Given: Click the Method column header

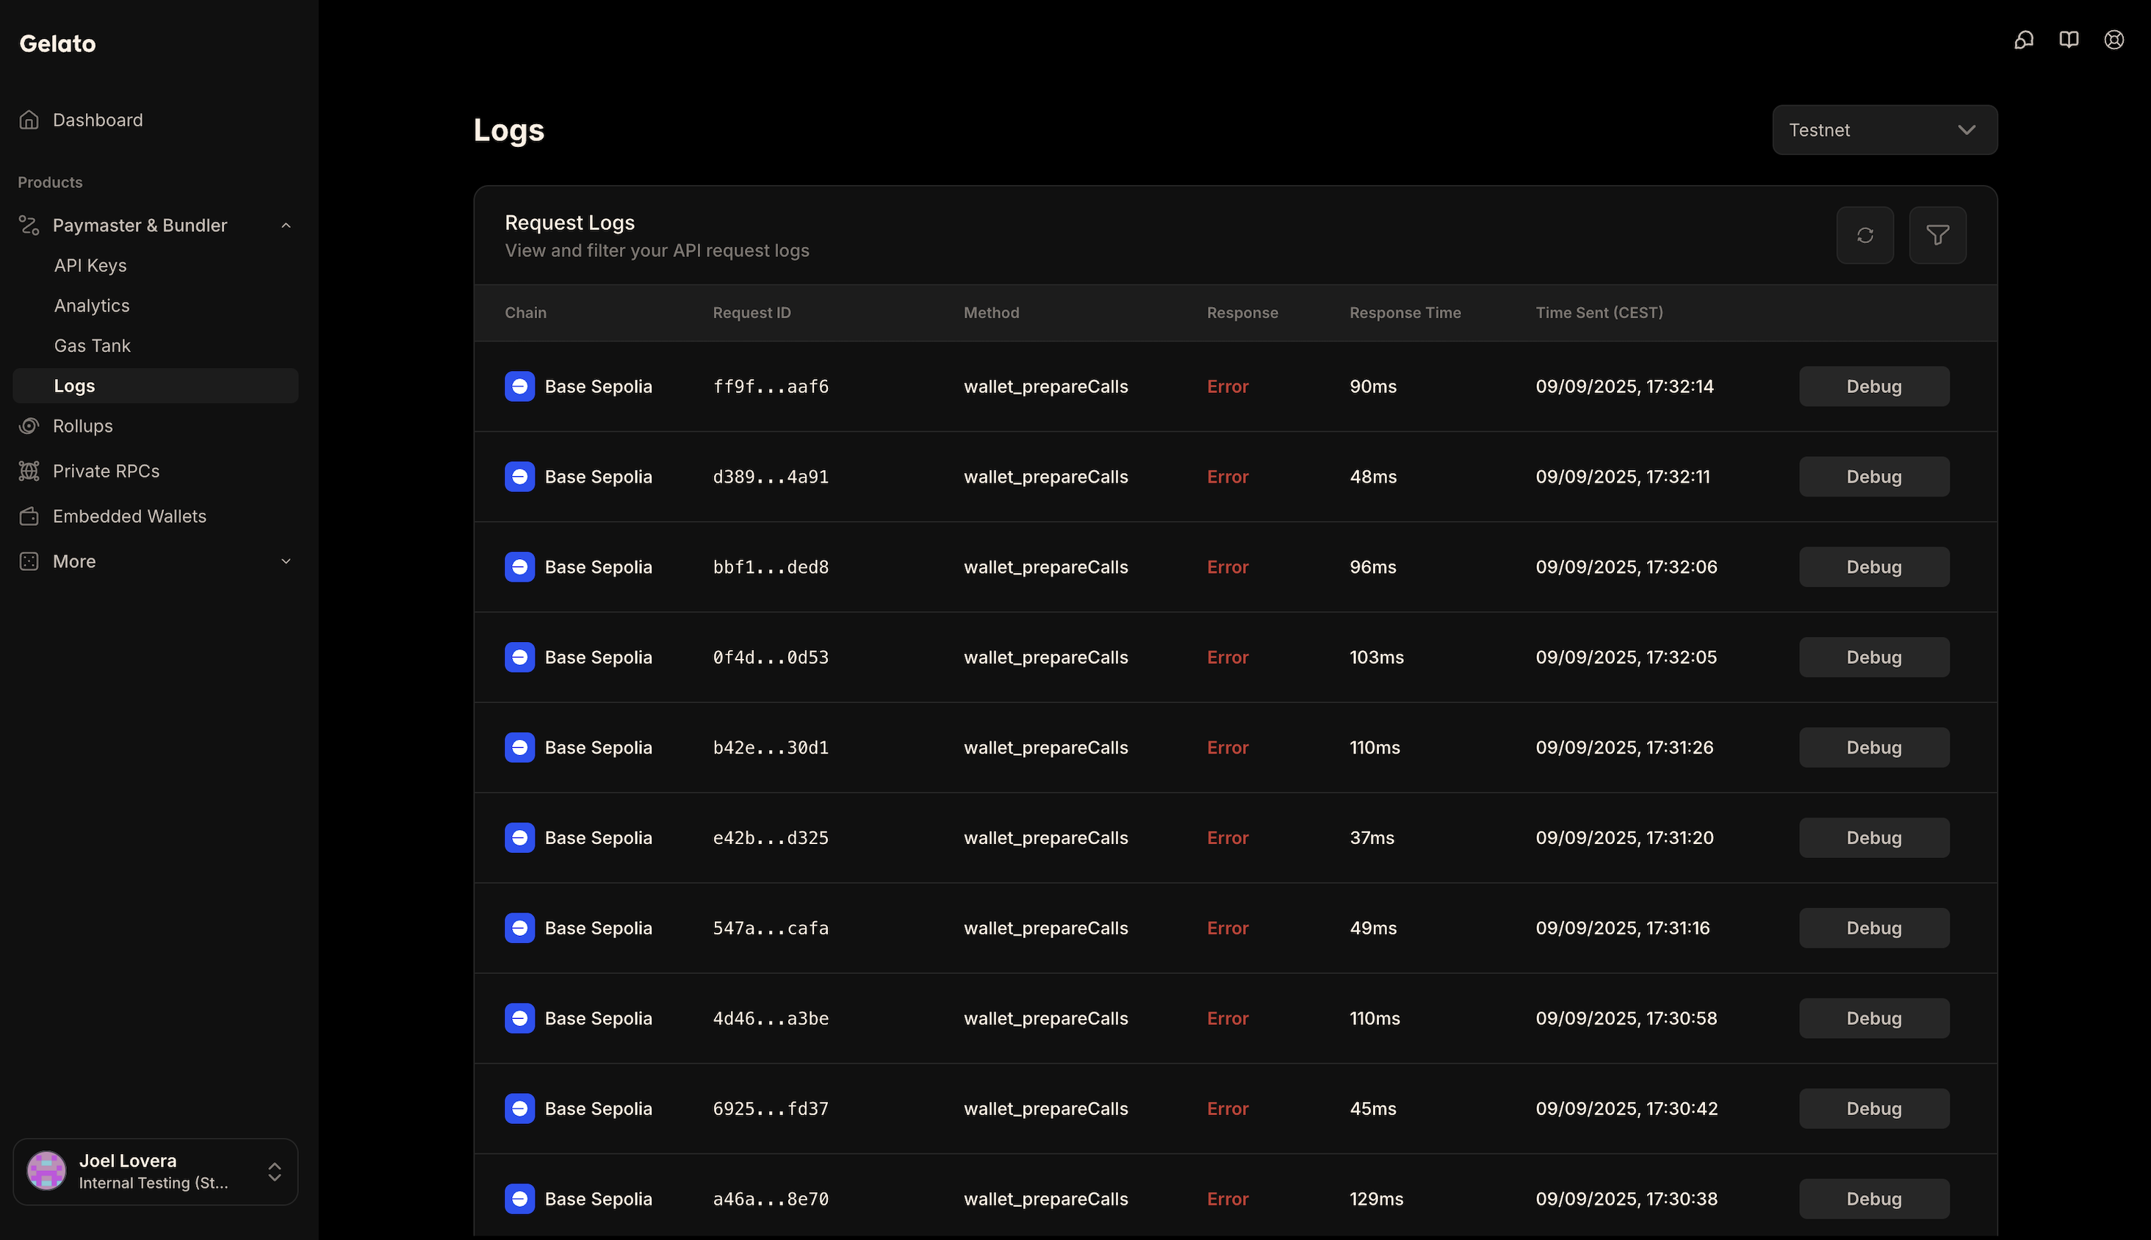Looking at the screenshot, I should [x=991, y=312].
